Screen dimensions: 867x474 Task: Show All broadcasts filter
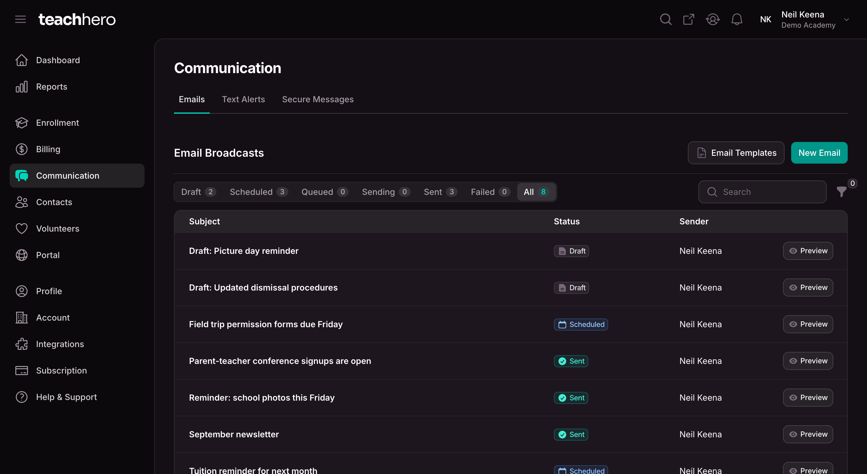(536, 192)
